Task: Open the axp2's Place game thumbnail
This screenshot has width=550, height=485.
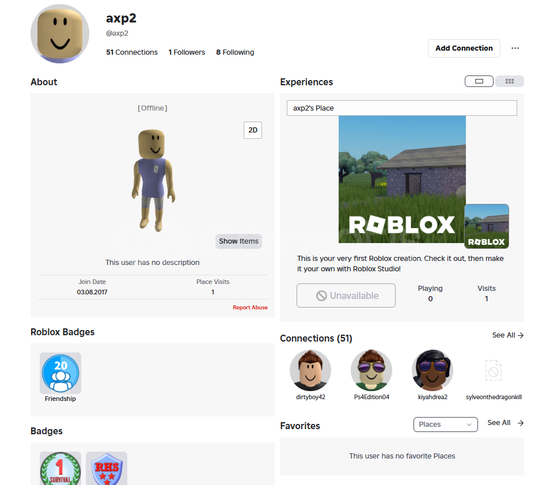Action: 402,179
